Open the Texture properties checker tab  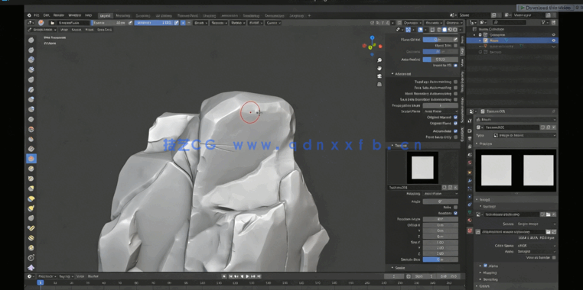click(470, 230)
